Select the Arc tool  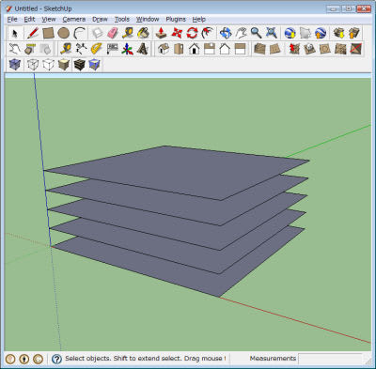coord(79,33)
